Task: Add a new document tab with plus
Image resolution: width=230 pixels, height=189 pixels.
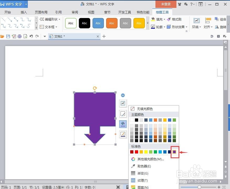Action: tap(104, 36)
